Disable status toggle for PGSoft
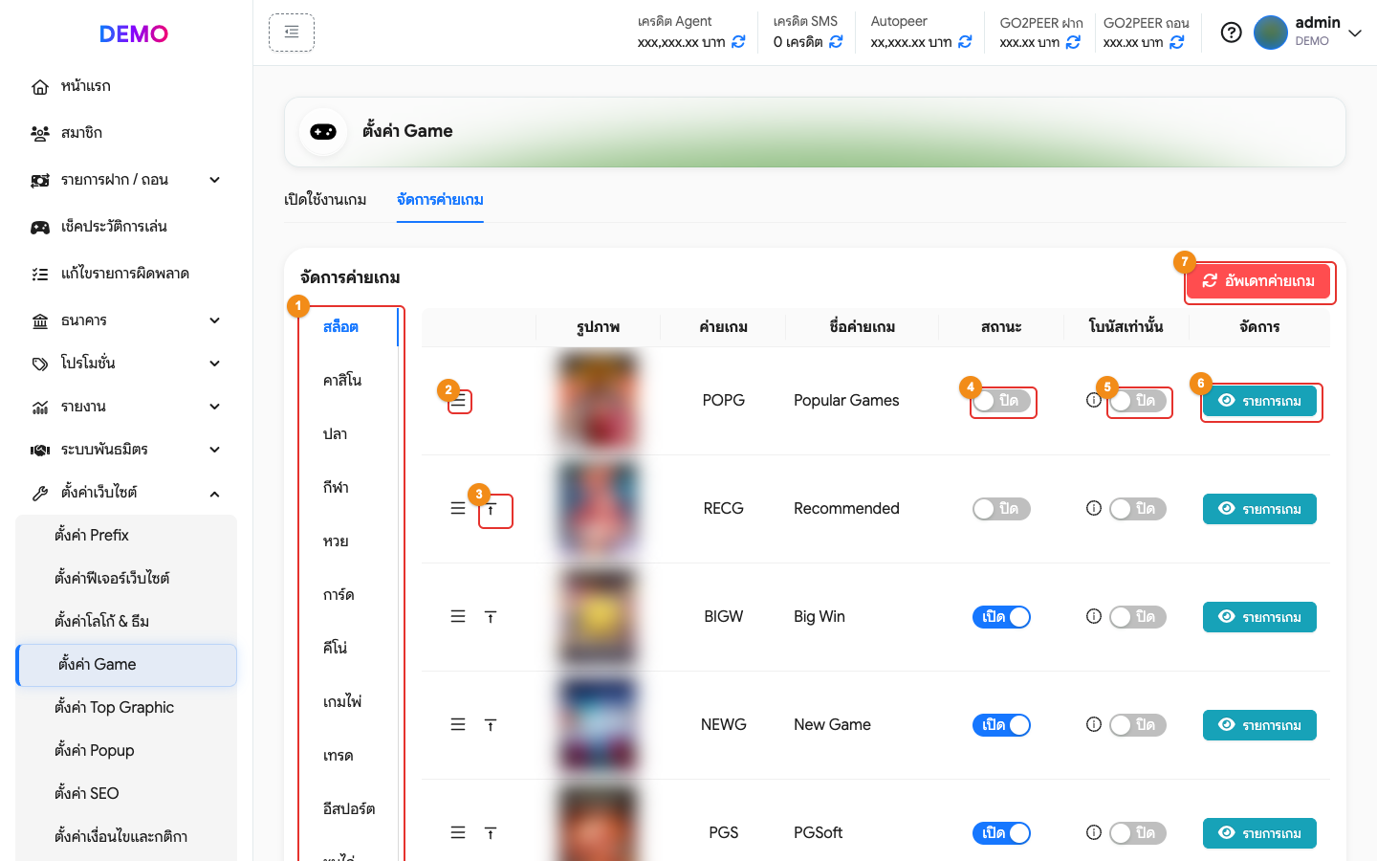This screenshot has height=861, width=1377. click(x=1001, y=833)
